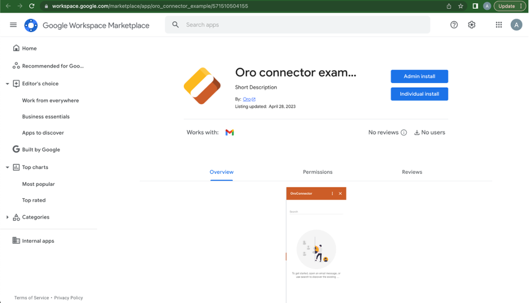The image size is (529, 303).
Task: Click the Search apps input field
Action: [304, 25]
